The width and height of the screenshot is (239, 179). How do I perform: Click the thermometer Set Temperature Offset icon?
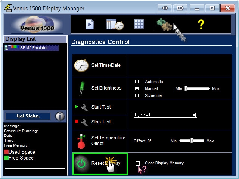click(81, 142)
